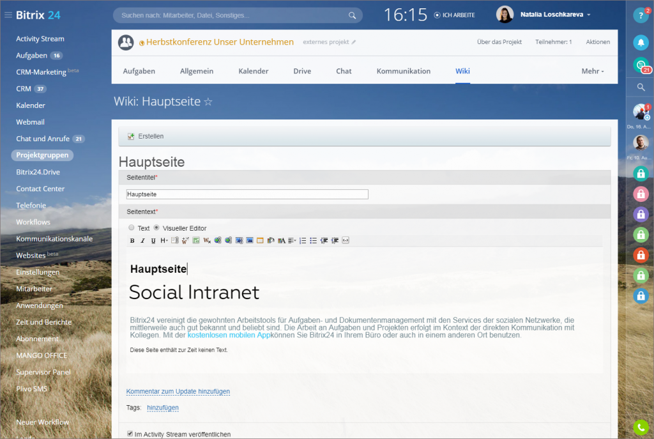This screenshot has width=654, height=439.
Task: Apply bold formatting in the wiki editor
Action: coord(132,240)
